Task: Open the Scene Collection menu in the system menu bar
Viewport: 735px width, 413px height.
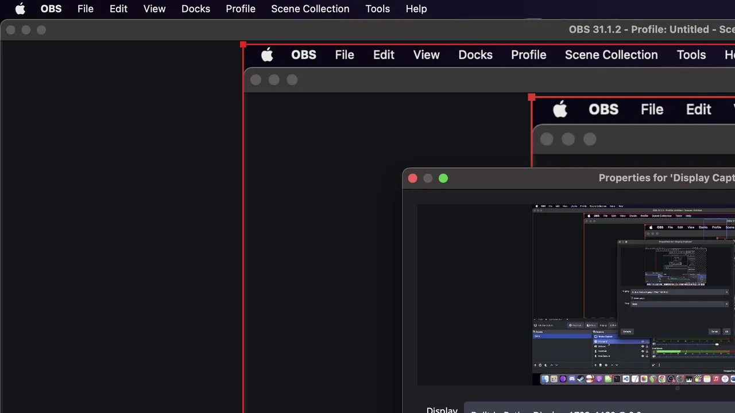Action: coord(310,9)
